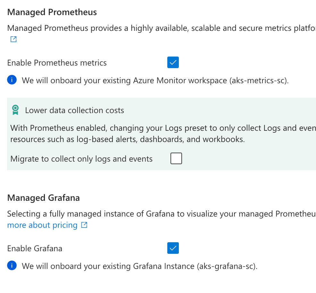Click the Logs preset recommendation paragraph
Viewport: 316px width, 293px height.
160,134
